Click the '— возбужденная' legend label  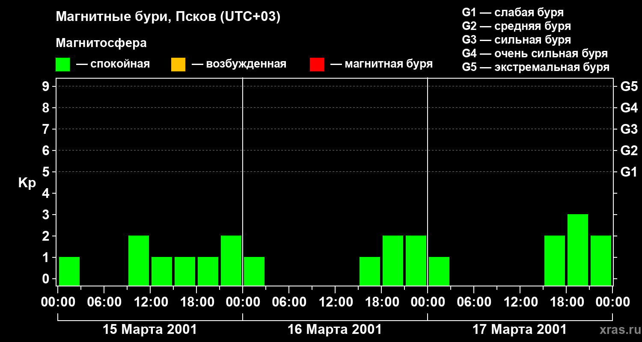coord(239,64)
